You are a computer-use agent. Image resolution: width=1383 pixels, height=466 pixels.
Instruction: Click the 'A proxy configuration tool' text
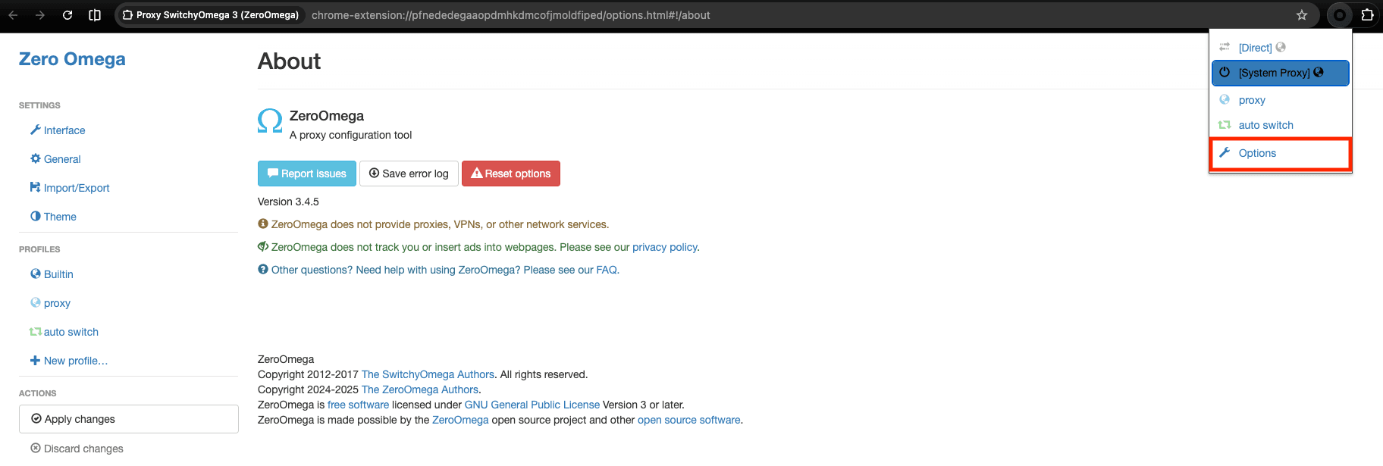tap(350, 135)
